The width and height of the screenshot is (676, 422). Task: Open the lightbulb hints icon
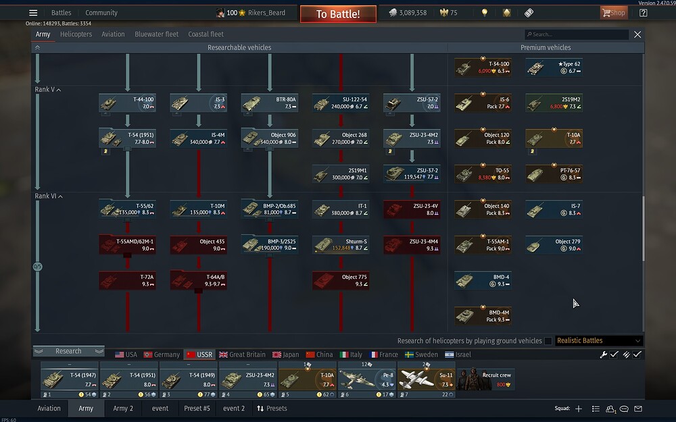click(x=485, y=12)
